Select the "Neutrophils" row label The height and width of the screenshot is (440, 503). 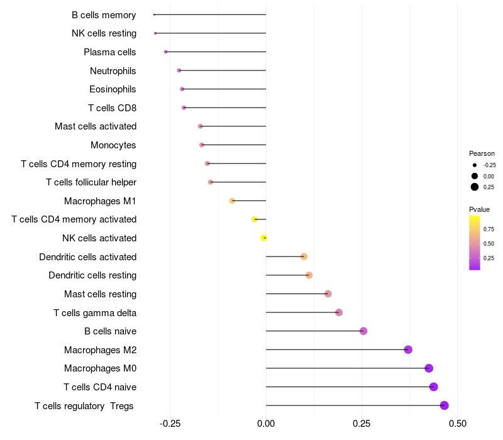tap(113, 70)
